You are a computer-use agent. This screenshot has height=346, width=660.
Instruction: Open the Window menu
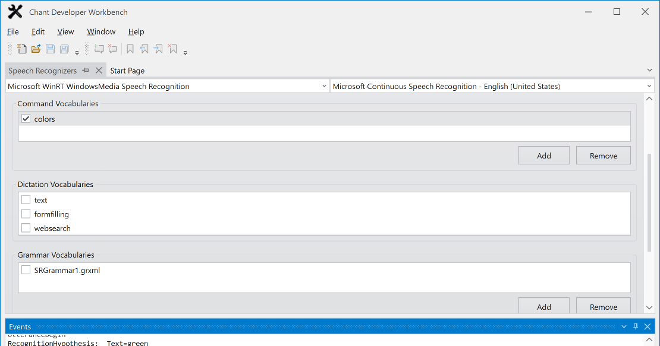[101, 31]
